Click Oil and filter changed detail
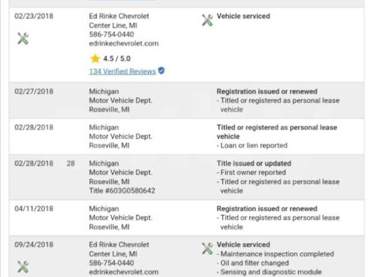This screenshot has height=277, width=373. [253, 263]
